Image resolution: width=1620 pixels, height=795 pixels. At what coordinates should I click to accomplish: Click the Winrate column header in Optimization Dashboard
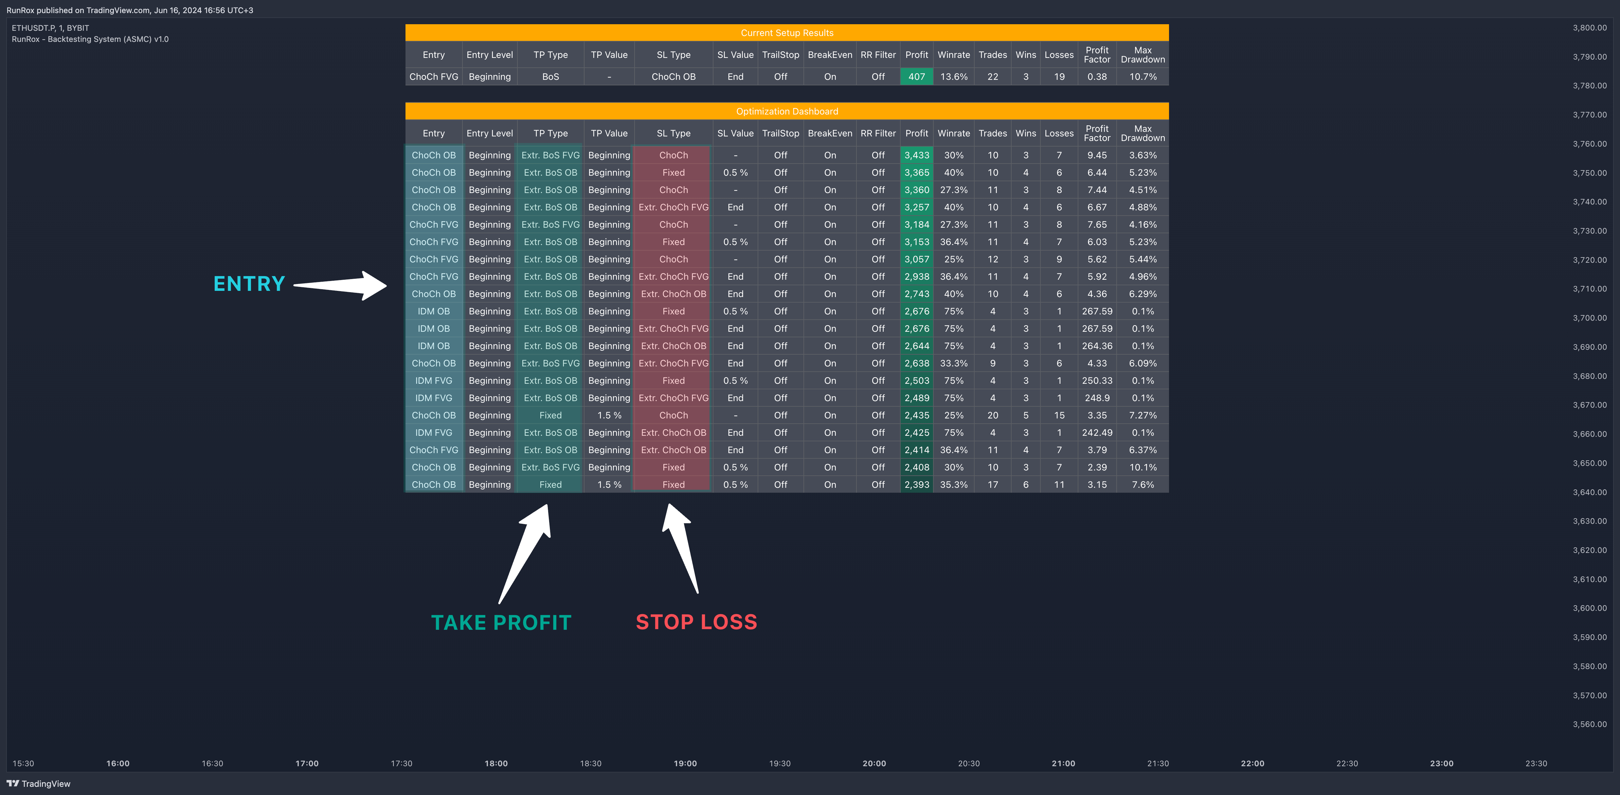point(953,133)
